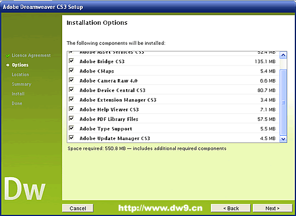This screenshot has height=216, width=296.
Task: Select the Licence Agreement step in the sidebar
Action: pyautogui.click(x=31, y=55)
